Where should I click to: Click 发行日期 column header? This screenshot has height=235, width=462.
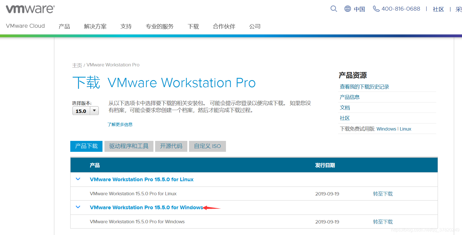(x=325, y=165)
